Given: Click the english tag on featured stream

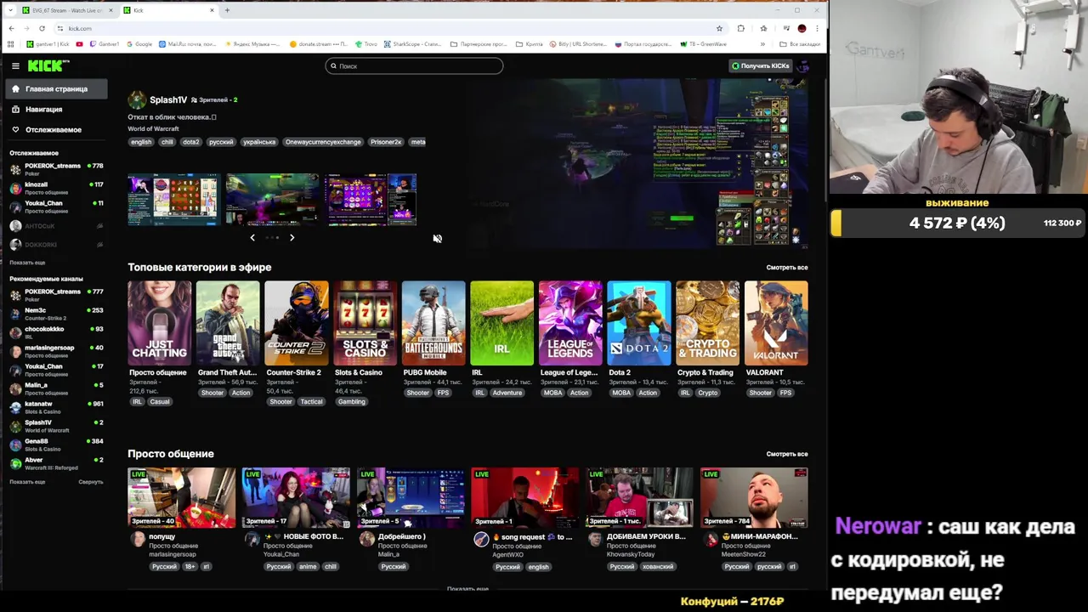Looking at the screenshot, I should click(x=141, y=142).
